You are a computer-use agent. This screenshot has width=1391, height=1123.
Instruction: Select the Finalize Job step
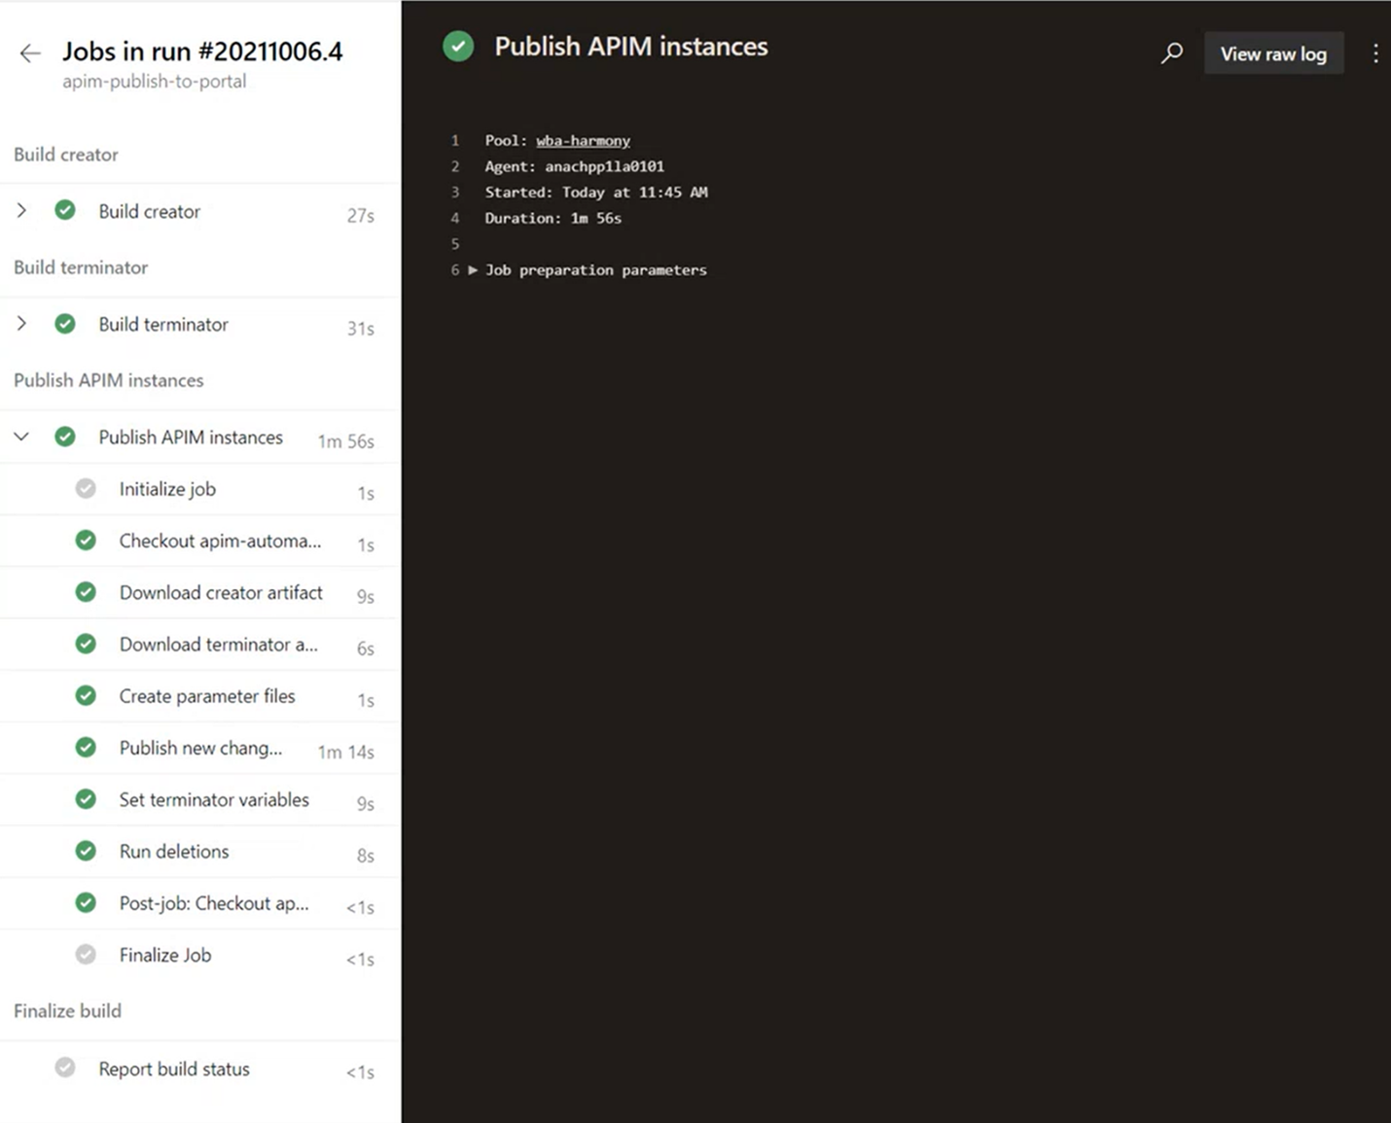coord(165,955)
